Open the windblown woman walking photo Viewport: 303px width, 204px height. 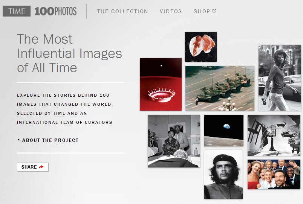[x=280, y=78]
